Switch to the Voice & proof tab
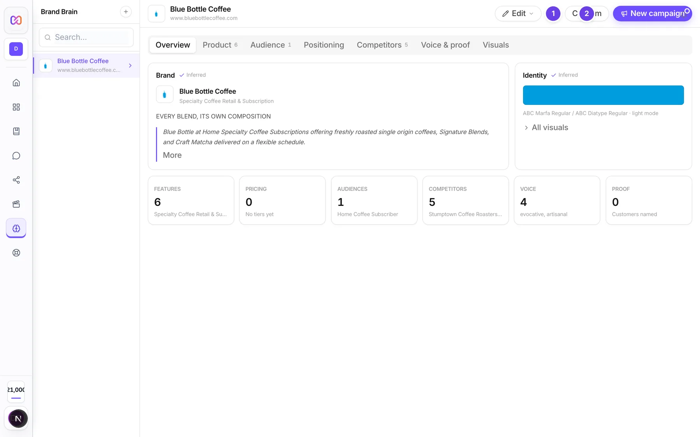Viewport: 700px width, 437px height. tap(445, 45)
